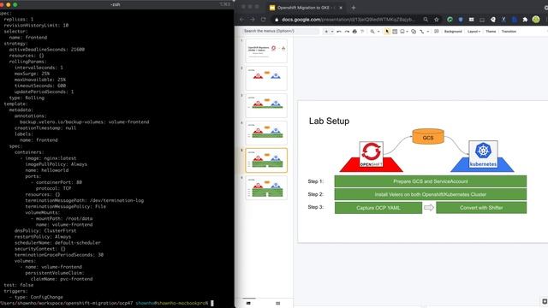Click the Step 1: label on slide
The height and width of the screenshot is (308, 548).
[x=316, y=181]
